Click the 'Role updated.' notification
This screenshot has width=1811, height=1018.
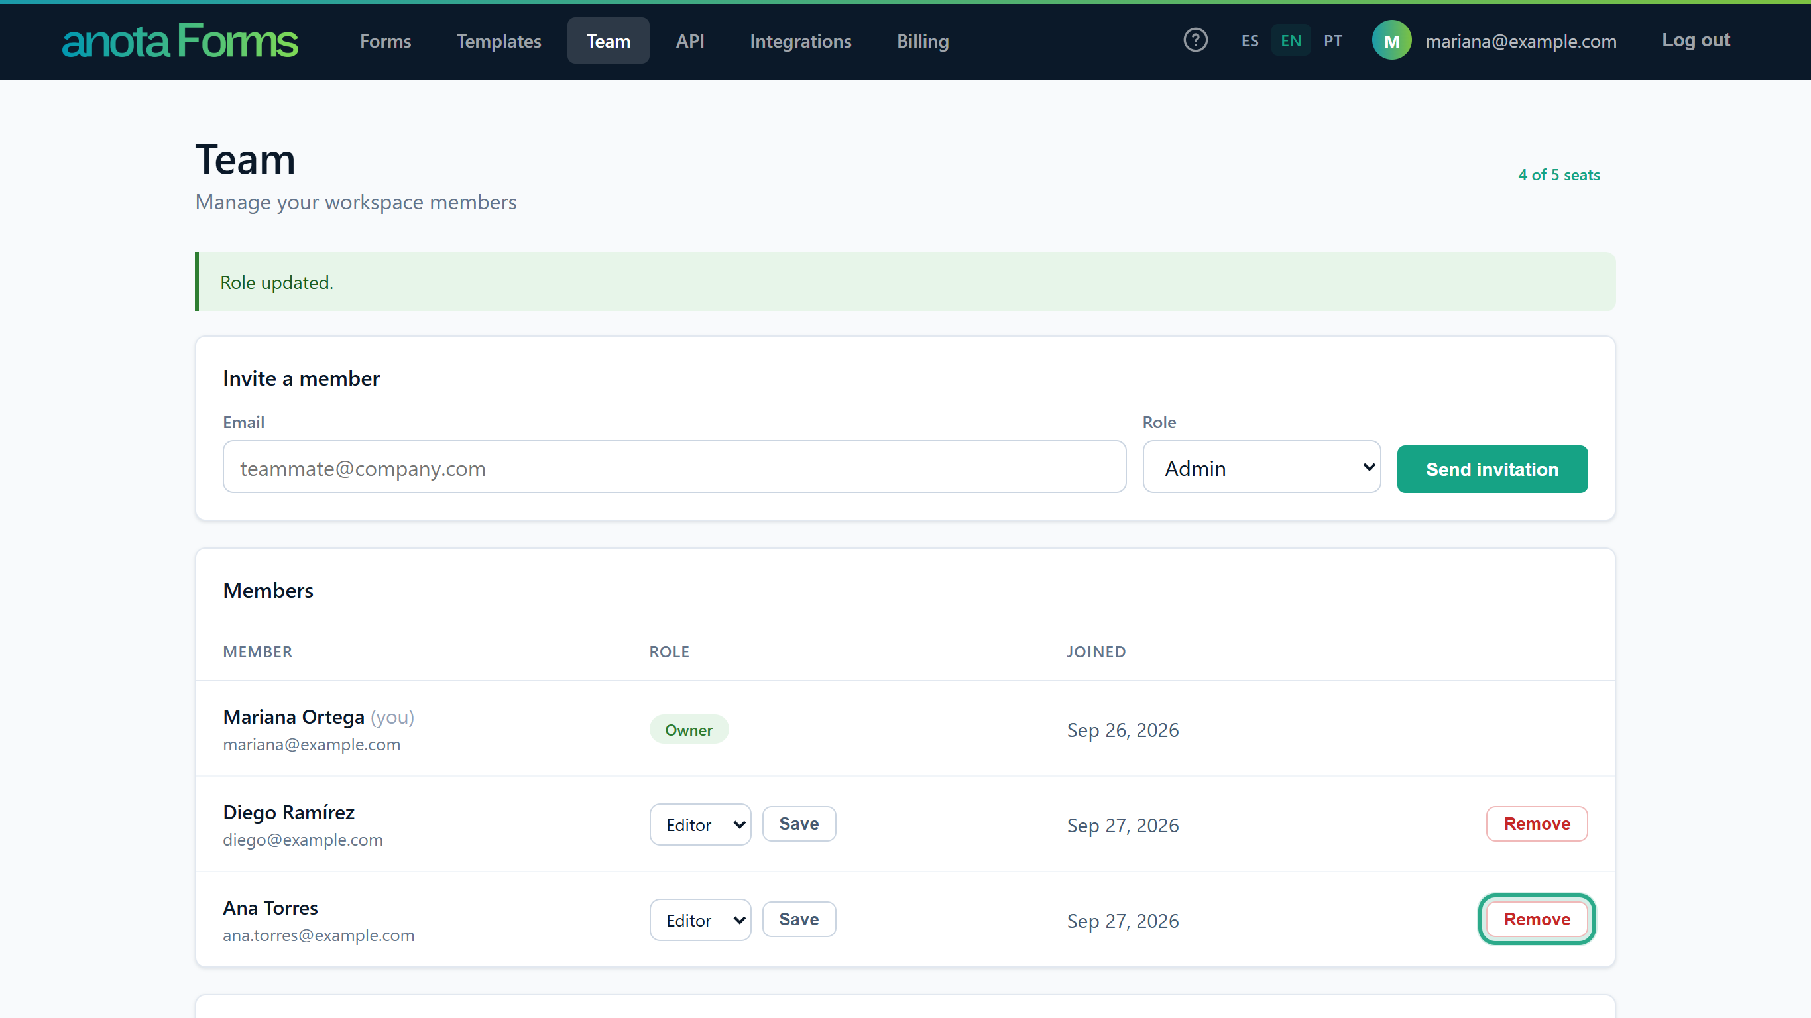coord(905,282)
